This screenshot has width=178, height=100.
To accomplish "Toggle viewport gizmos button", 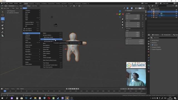I will (x=128, y=8).
